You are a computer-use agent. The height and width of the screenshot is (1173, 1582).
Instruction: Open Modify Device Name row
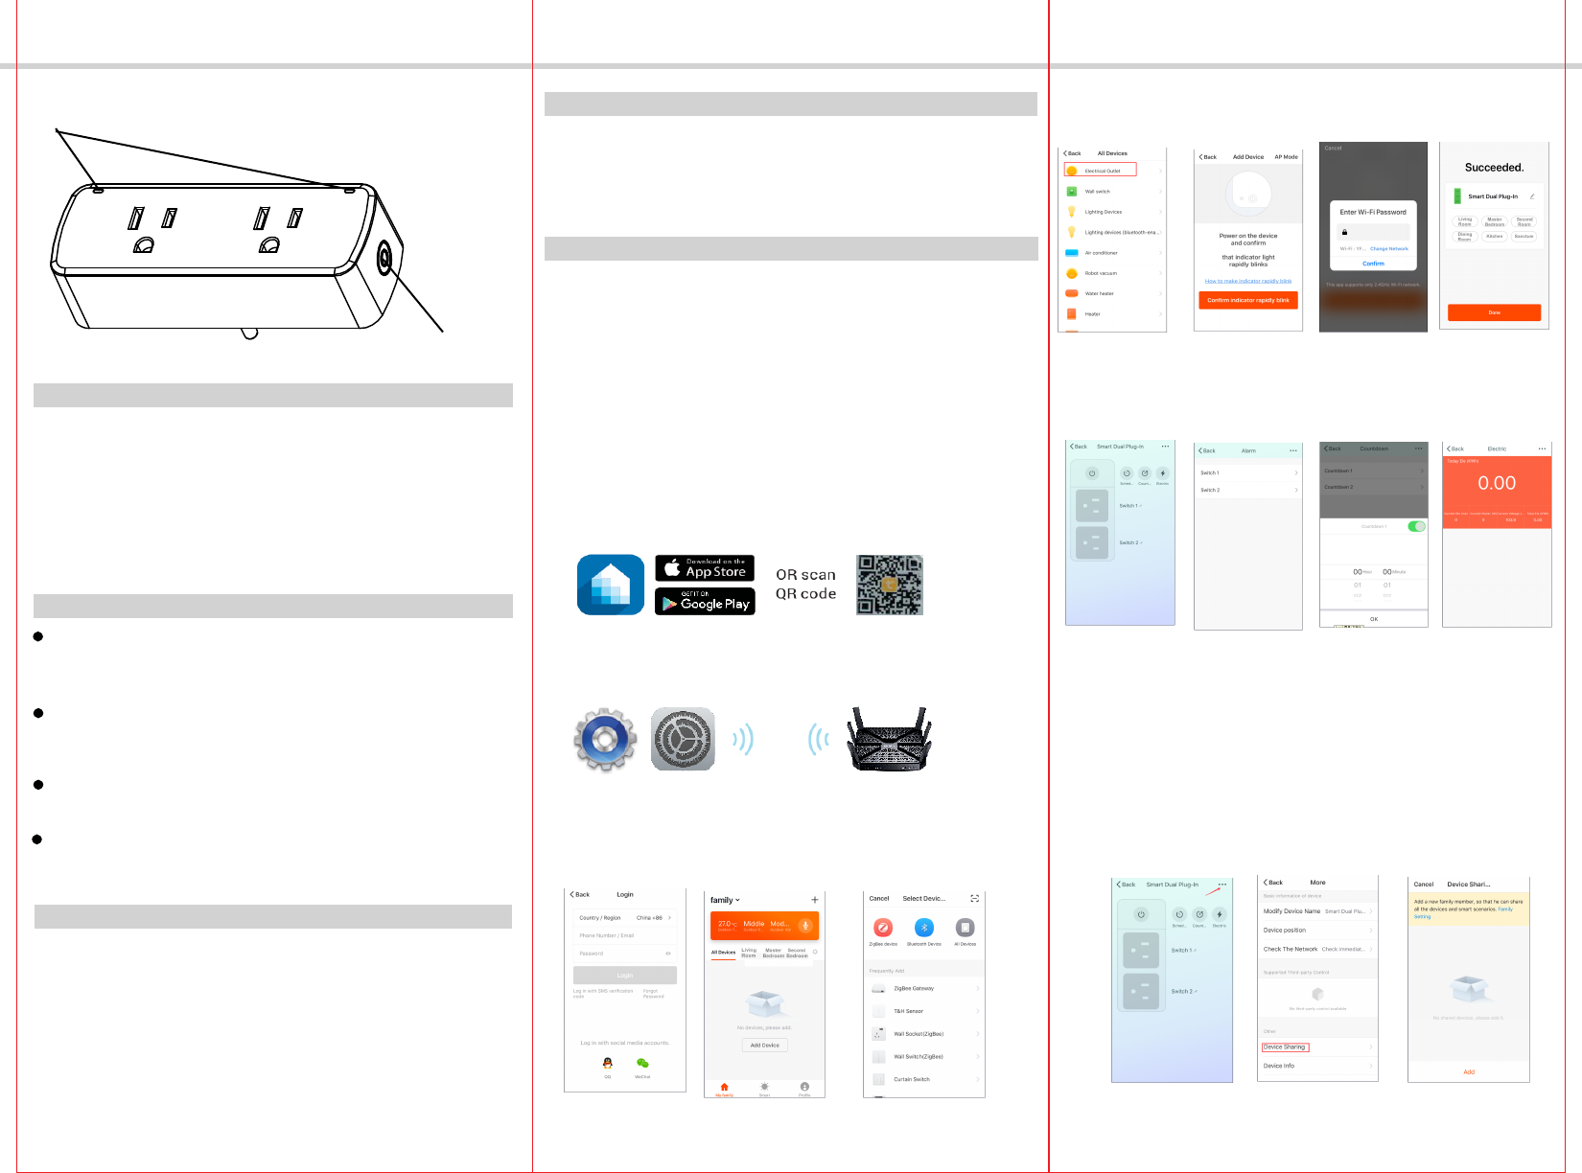(1317, 911)
